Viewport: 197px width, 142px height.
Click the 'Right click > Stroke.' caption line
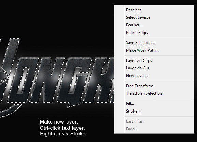63,134
